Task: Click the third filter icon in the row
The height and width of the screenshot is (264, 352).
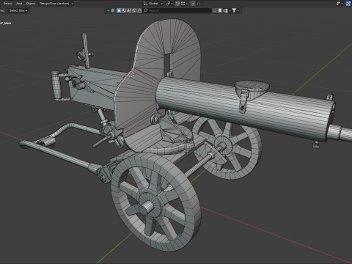Action: (129, 10)
